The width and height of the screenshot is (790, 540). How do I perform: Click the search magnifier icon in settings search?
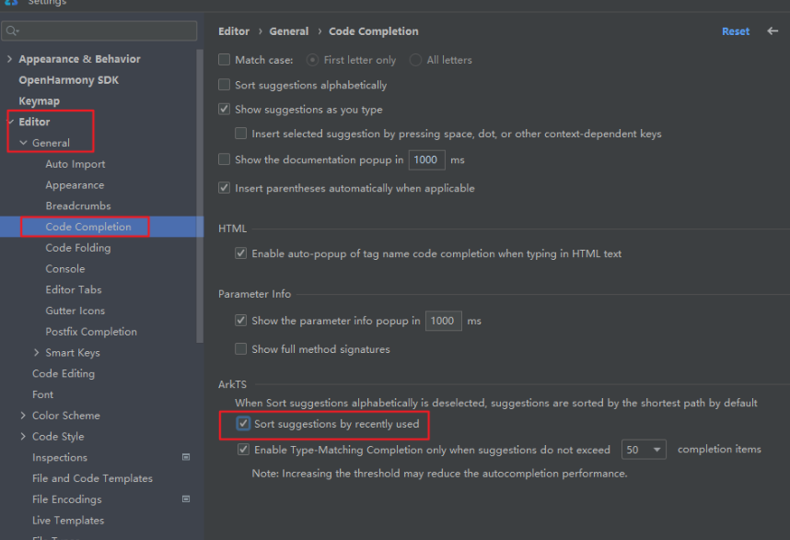[12, 31]
